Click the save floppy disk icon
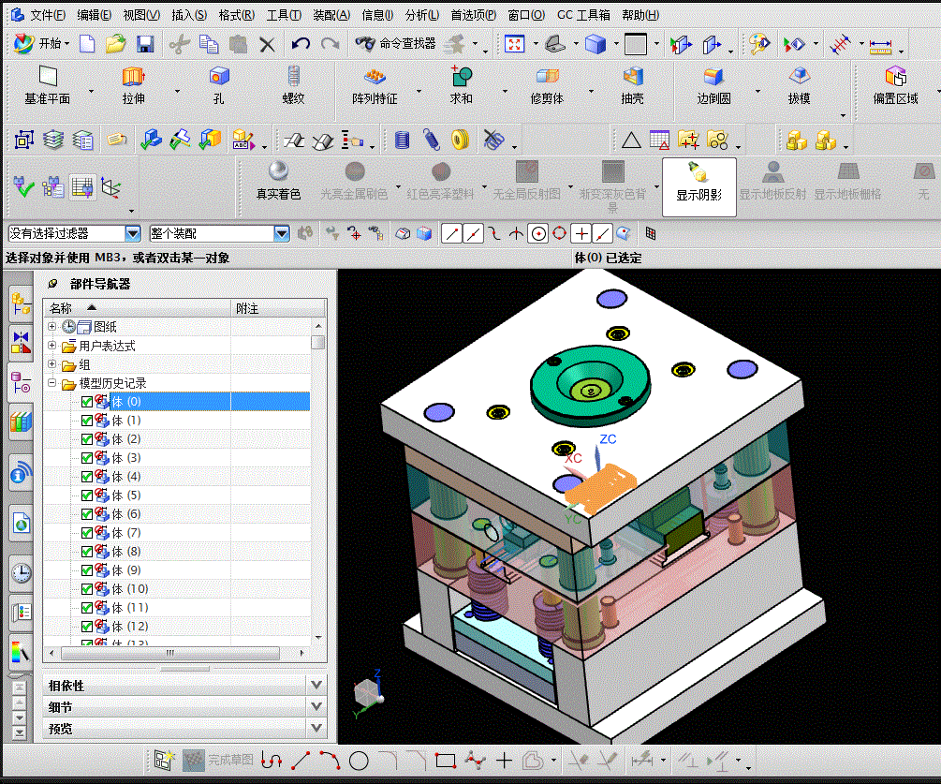Viewport: 941px width, 784px height. click(145, 44)
